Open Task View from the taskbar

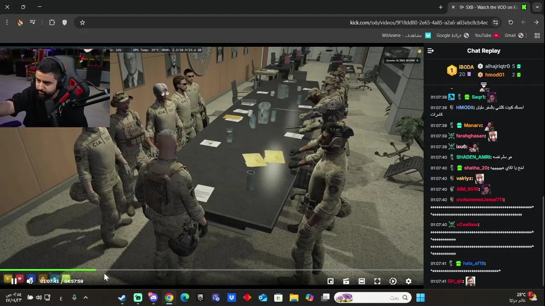tap(325, 297)
